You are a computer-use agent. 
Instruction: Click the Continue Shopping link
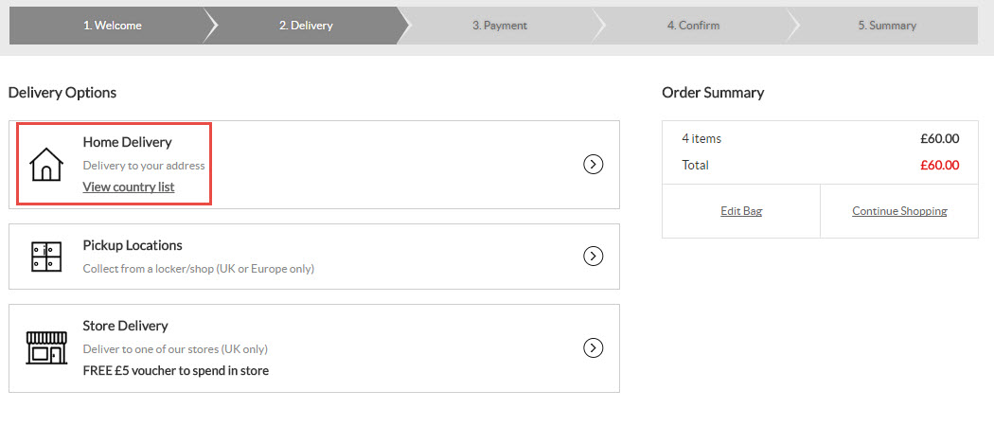click(899, 211)
